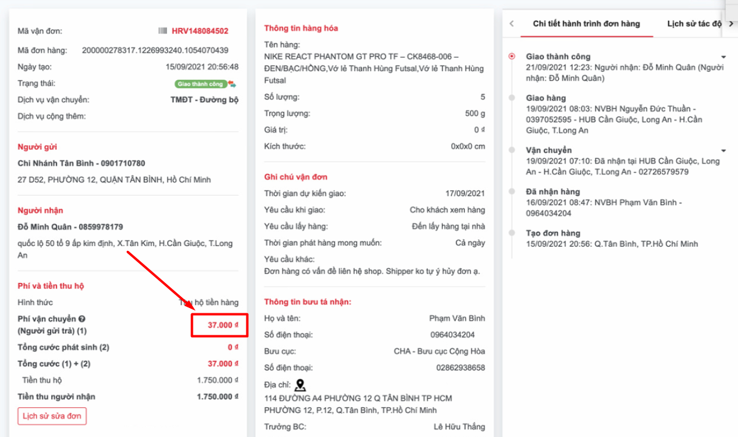Click postman name Phạm Văn Bình in Họ và tên
The width and height of the screenshot is (738, 437).
(x=457, y=318)
